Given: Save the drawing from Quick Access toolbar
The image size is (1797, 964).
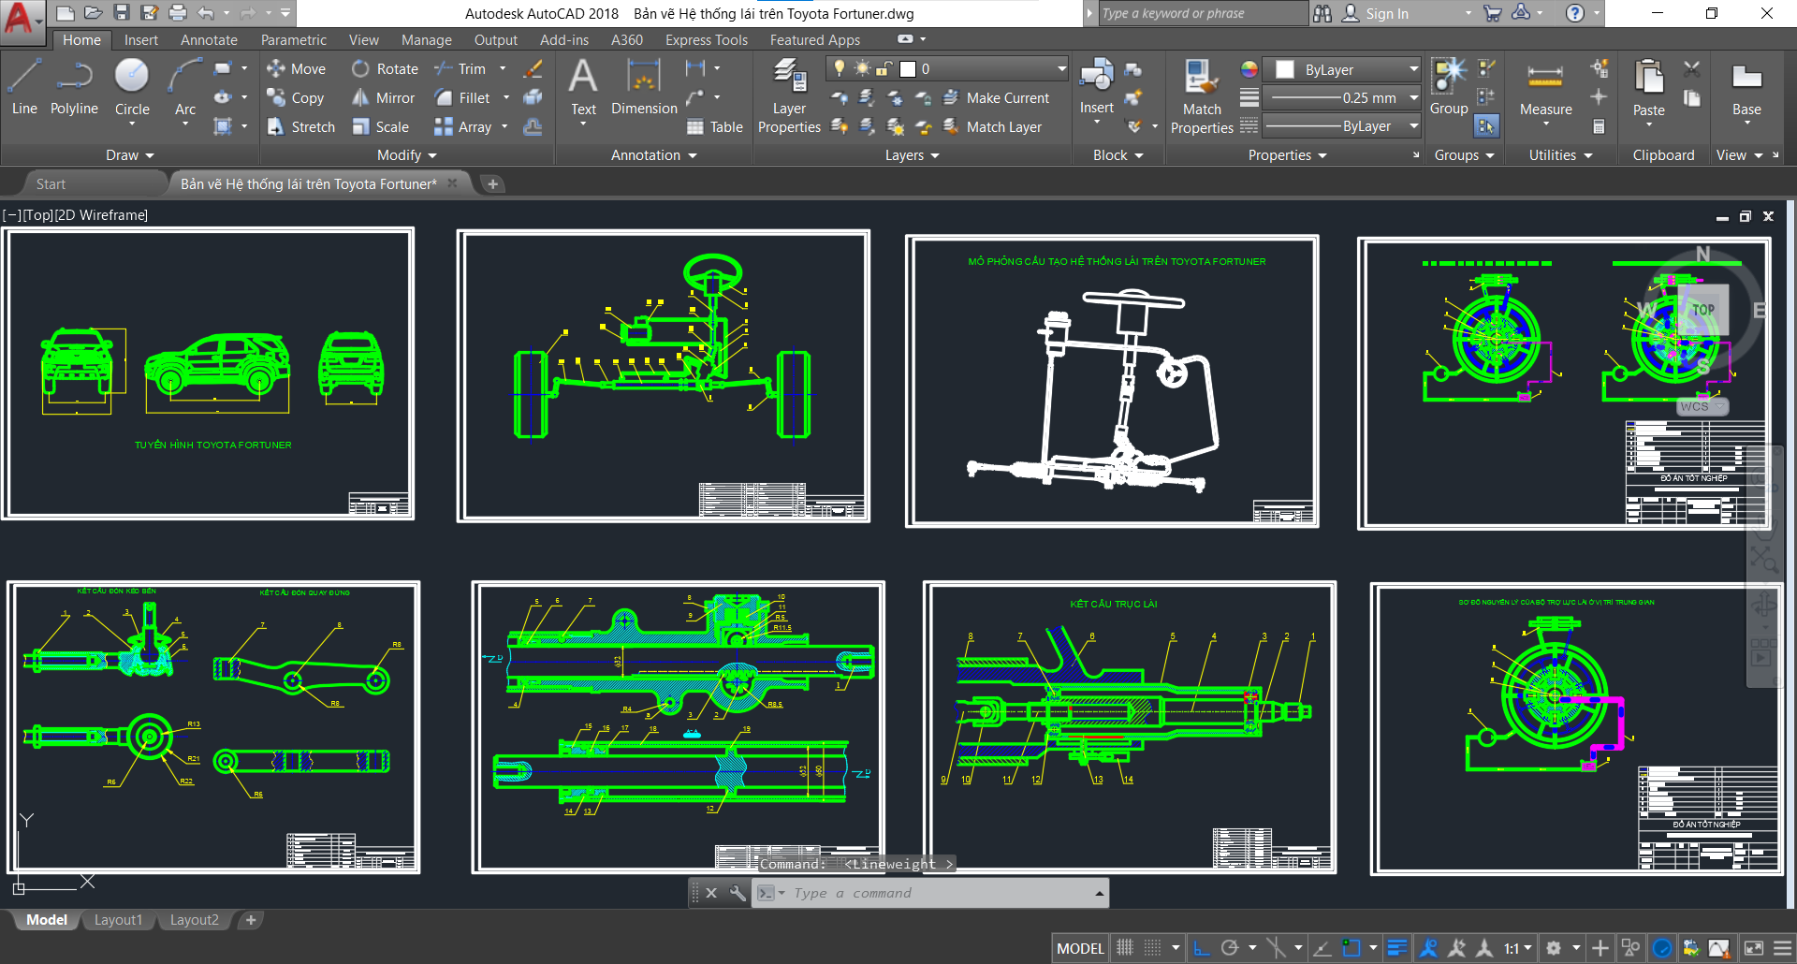Looking at the screenshot, I should point(121,13).
